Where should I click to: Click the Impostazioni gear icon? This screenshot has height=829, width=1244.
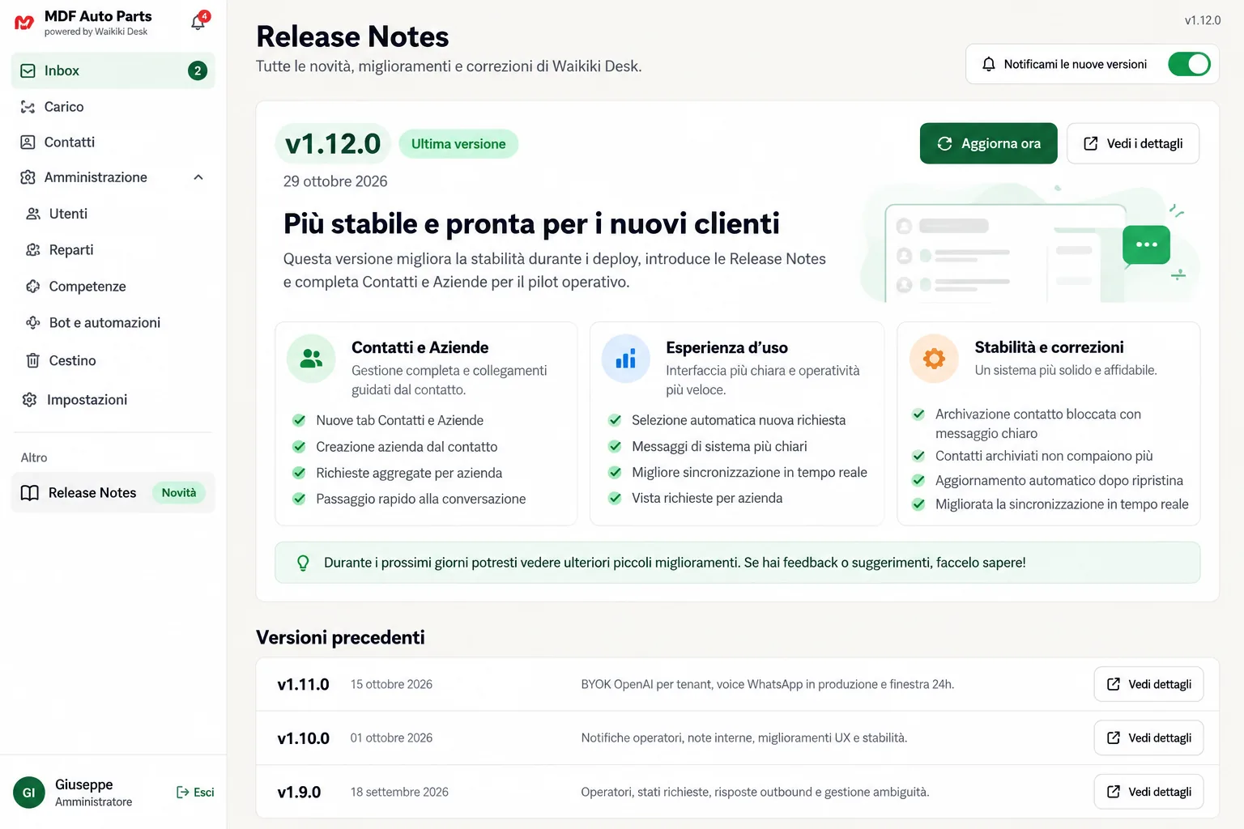tap(30, 399)
